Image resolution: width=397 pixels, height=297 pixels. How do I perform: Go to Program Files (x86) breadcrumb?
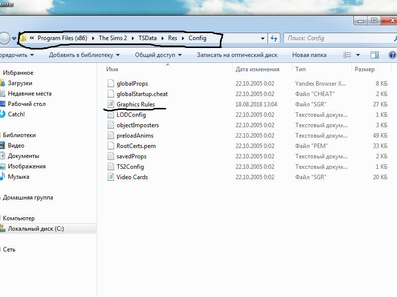(x=63, y=38)
